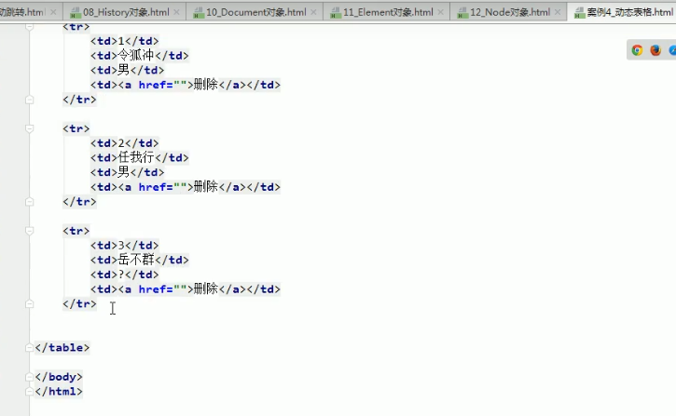Close the 08_History对象.html tab
The image size is (676, 416).
click(177, 12)
